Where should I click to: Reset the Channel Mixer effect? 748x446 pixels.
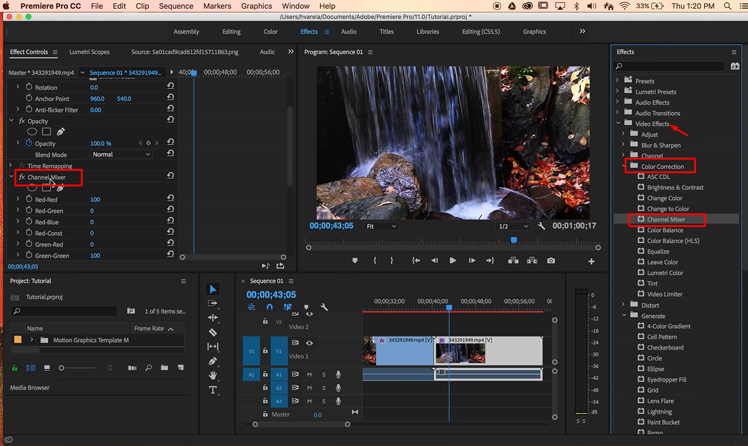coord(170,176)
